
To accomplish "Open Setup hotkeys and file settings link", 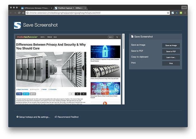I will [x=34, y=117].
